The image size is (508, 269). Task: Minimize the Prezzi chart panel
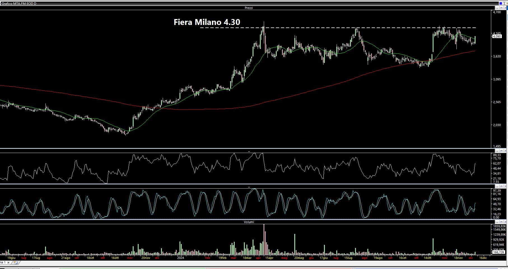497,8
